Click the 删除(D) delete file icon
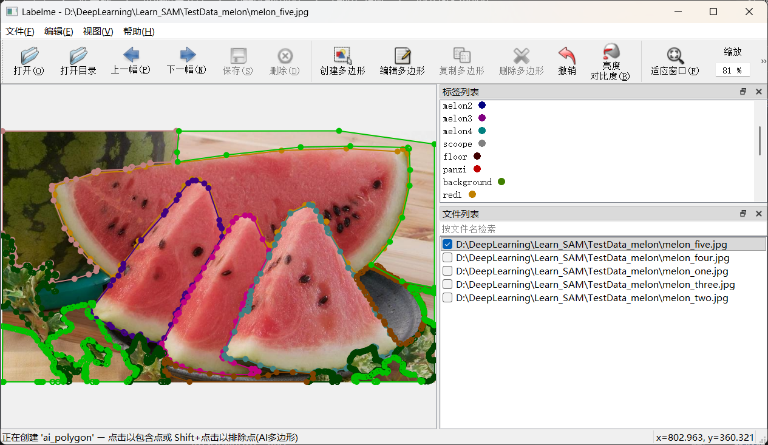Viewport: 768px width, 445px height. (285, 56)
